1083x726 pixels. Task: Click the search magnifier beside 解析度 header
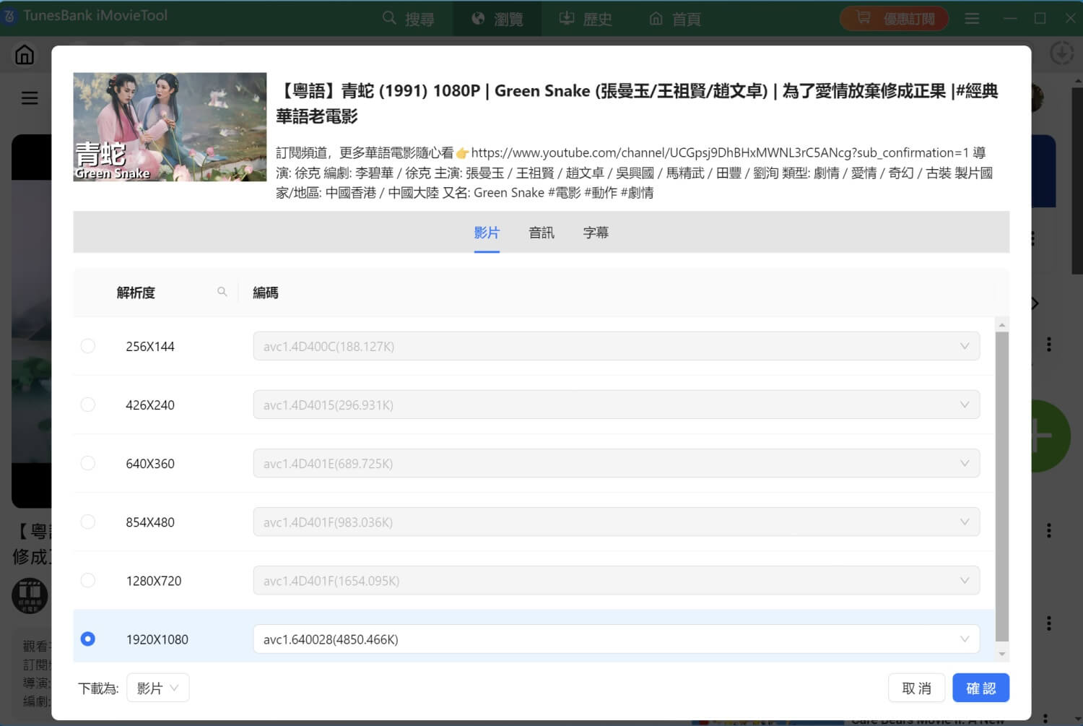tap(222, 292)
